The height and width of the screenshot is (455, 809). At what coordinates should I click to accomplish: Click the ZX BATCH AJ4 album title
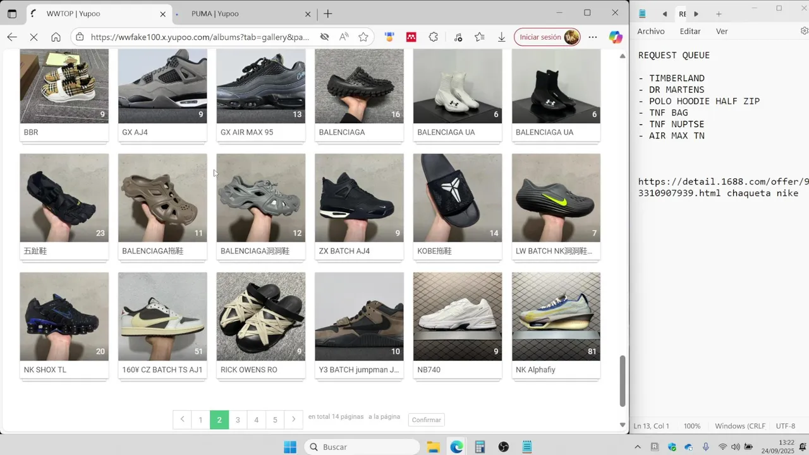[x=344, y=251]
